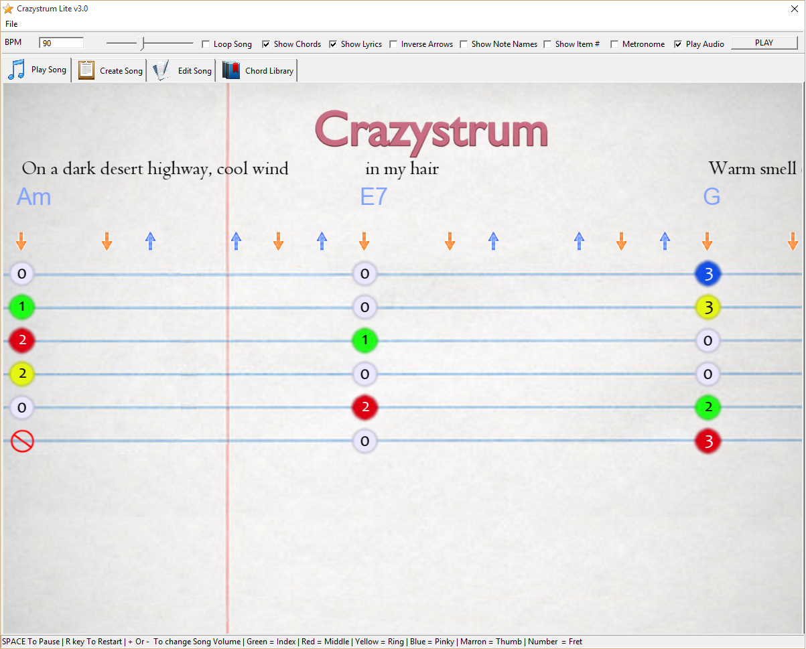The width and height of the screenshot is (806, 649).
Task: Click the red vertical playhead line
Action: click(x=228, y=358)
